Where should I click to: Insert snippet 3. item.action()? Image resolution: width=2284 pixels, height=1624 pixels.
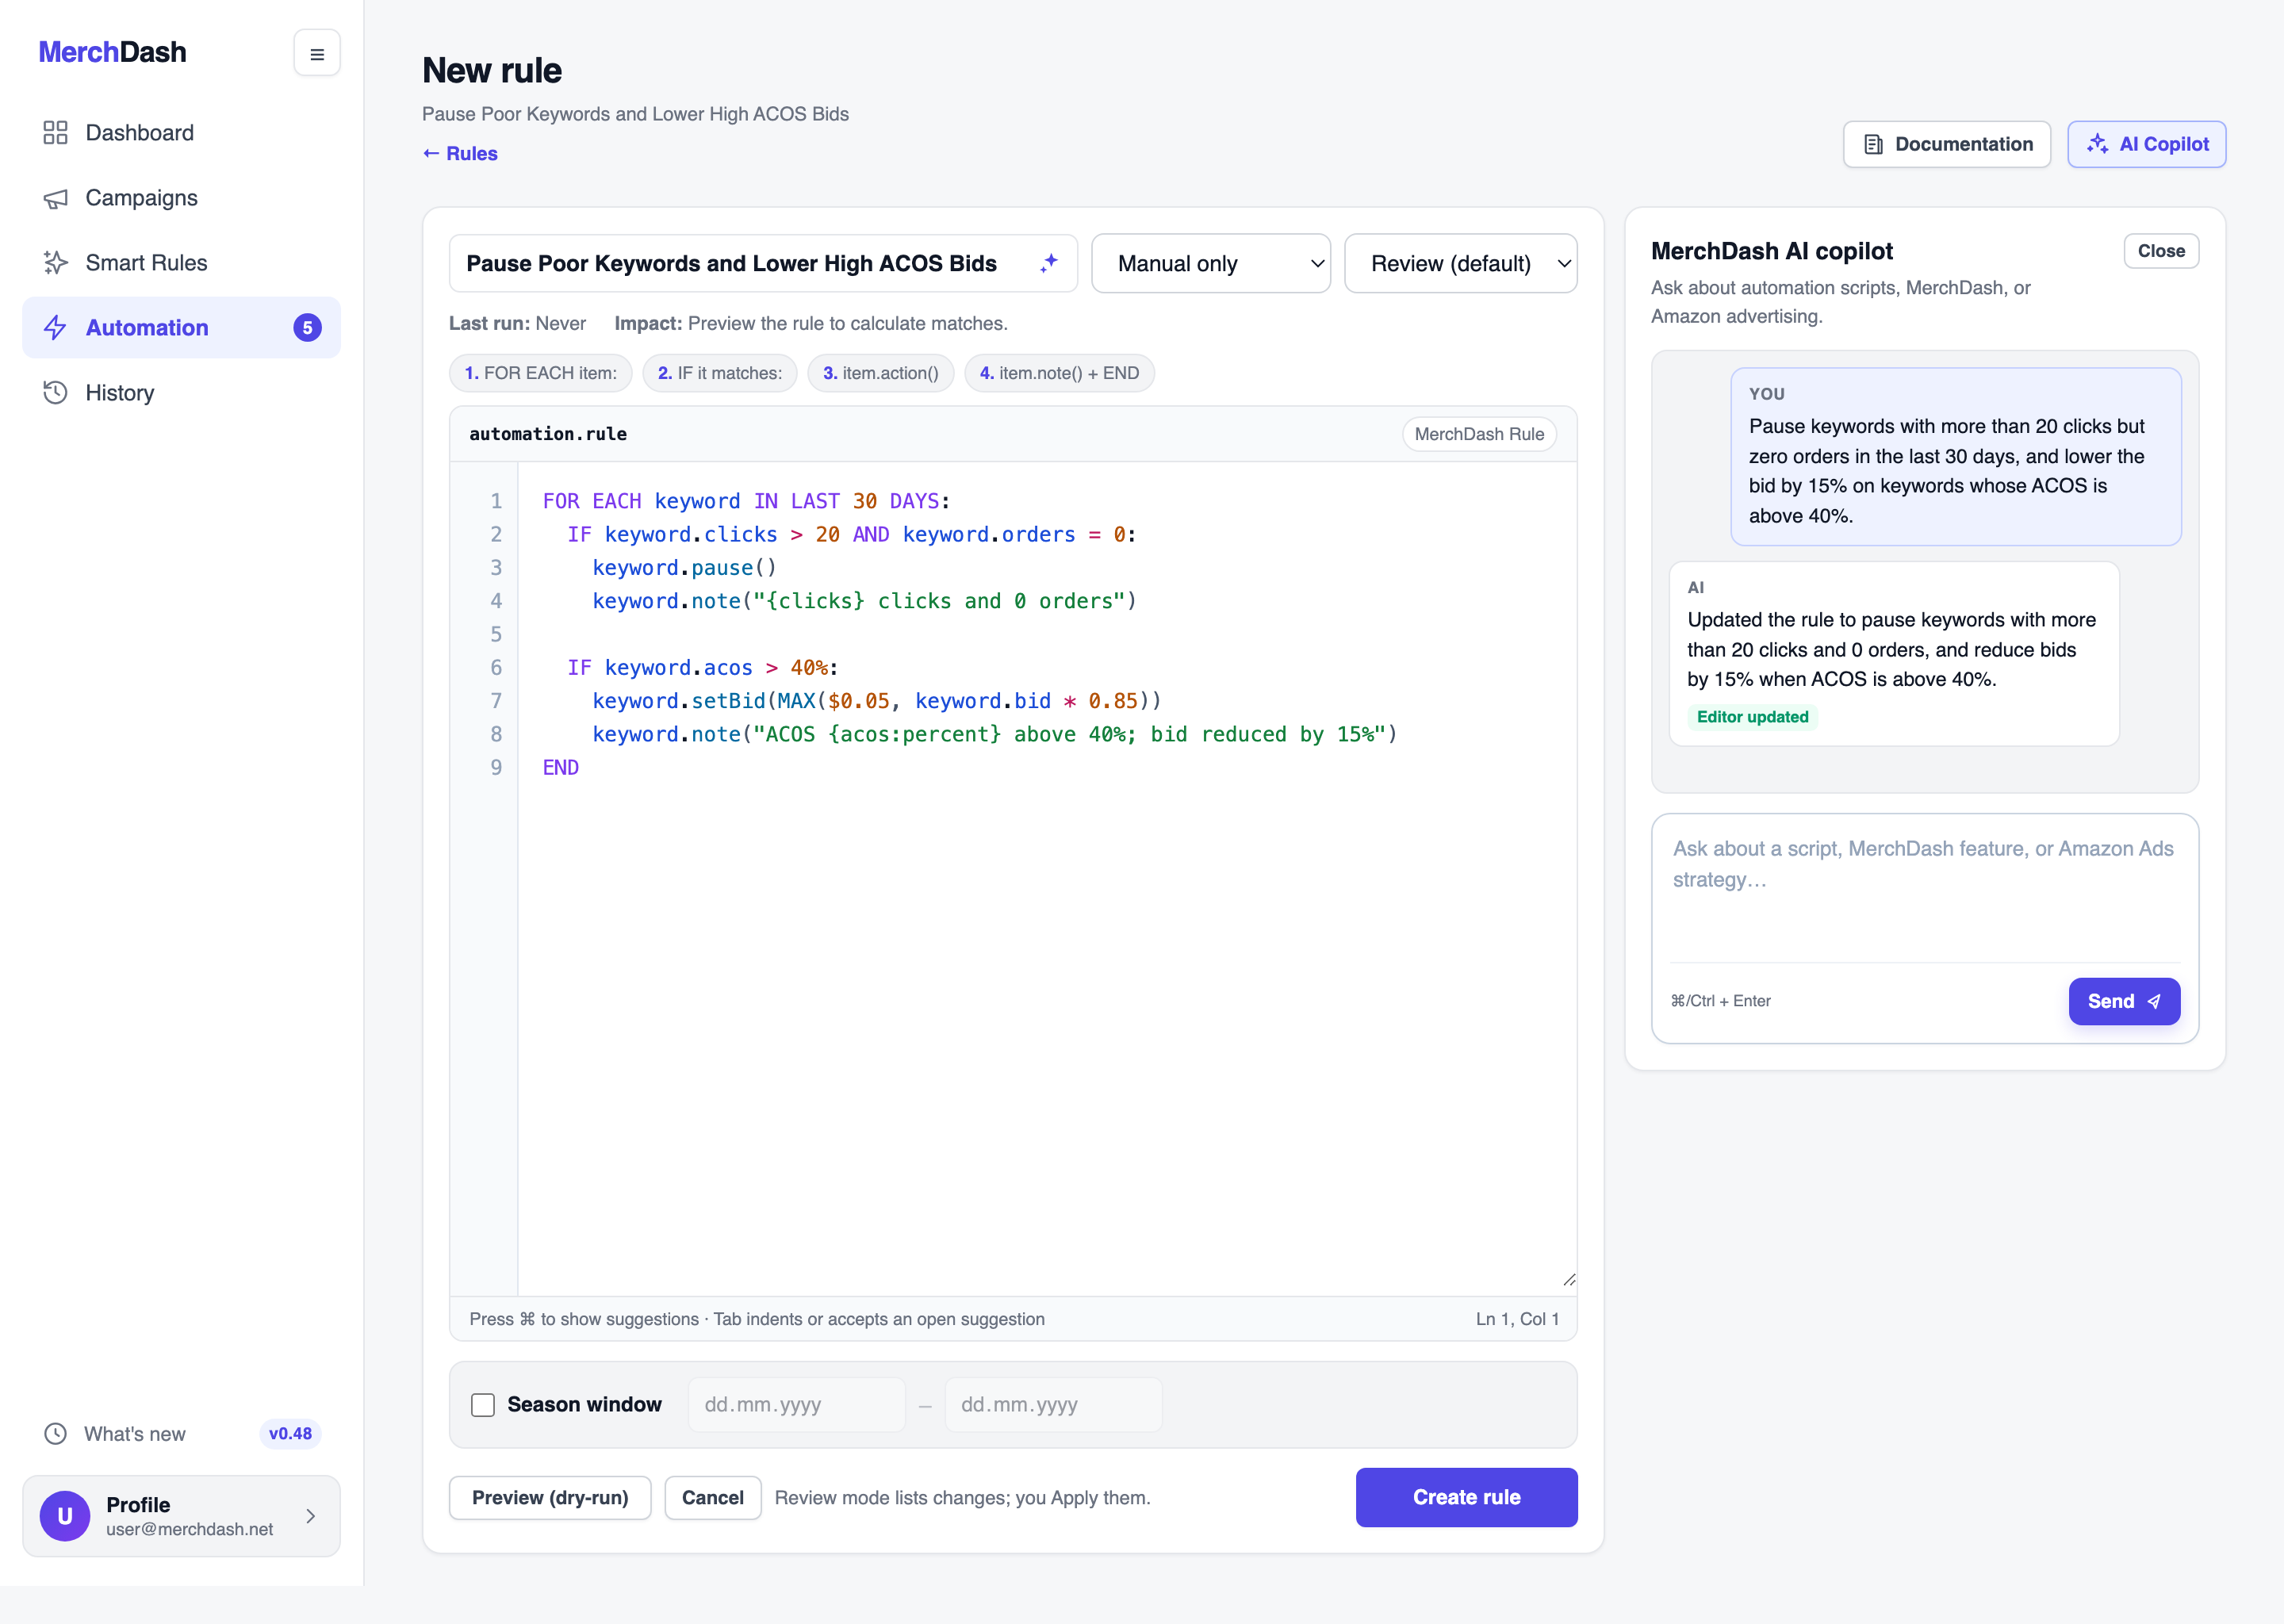tap(880, 373)
